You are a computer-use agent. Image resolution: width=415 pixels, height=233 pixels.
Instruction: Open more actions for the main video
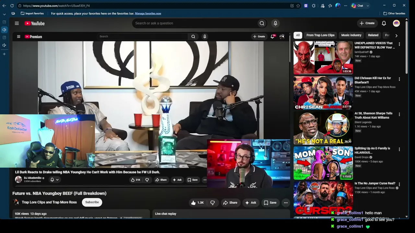coord(286,203)
